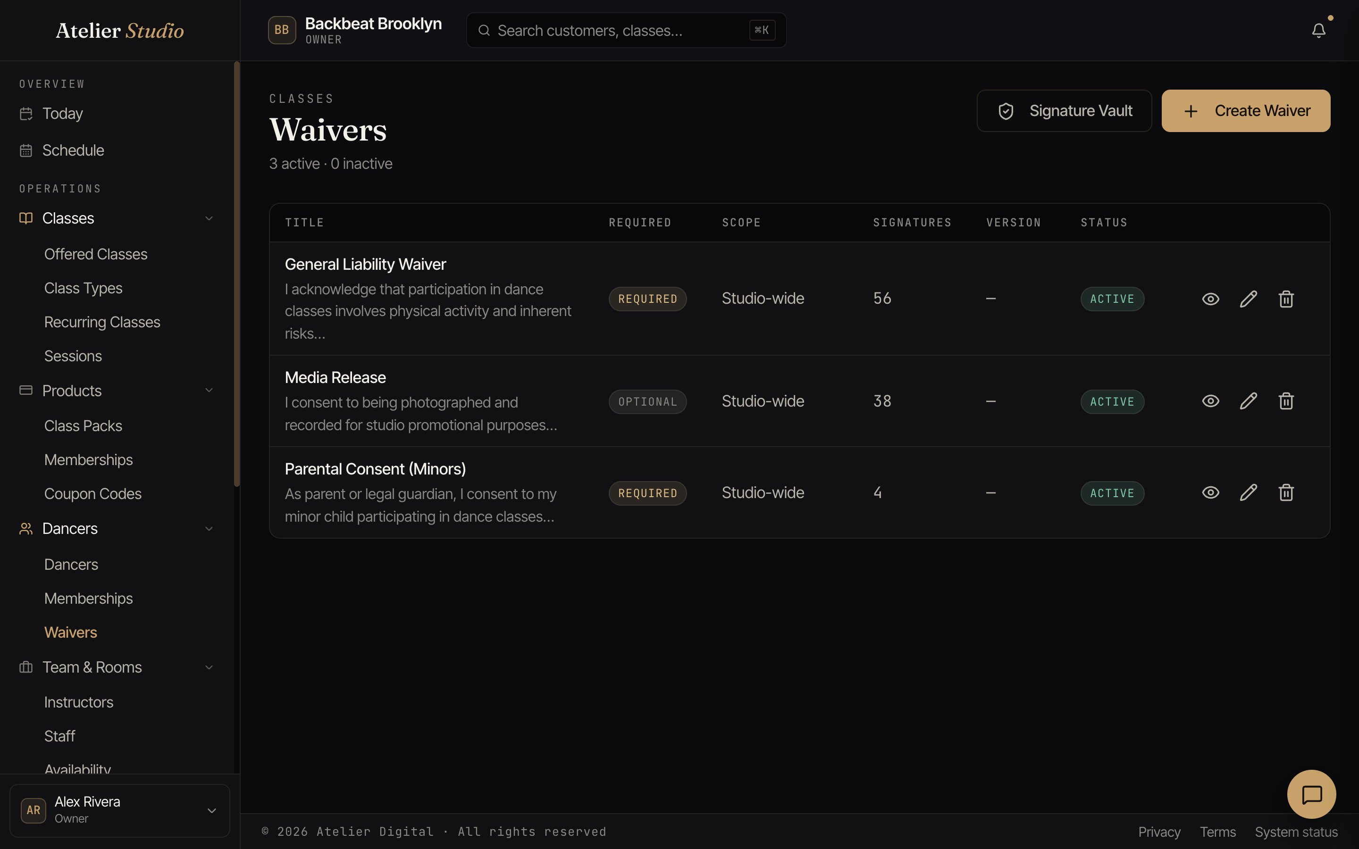Image resolution: width=1359 pixels, height=849 pixels.
Task: Open Coupon Codes
Action: [92, 494]
